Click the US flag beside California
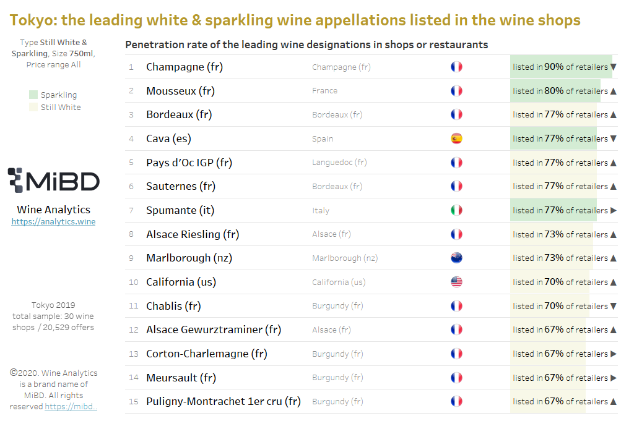 [456, 282]
